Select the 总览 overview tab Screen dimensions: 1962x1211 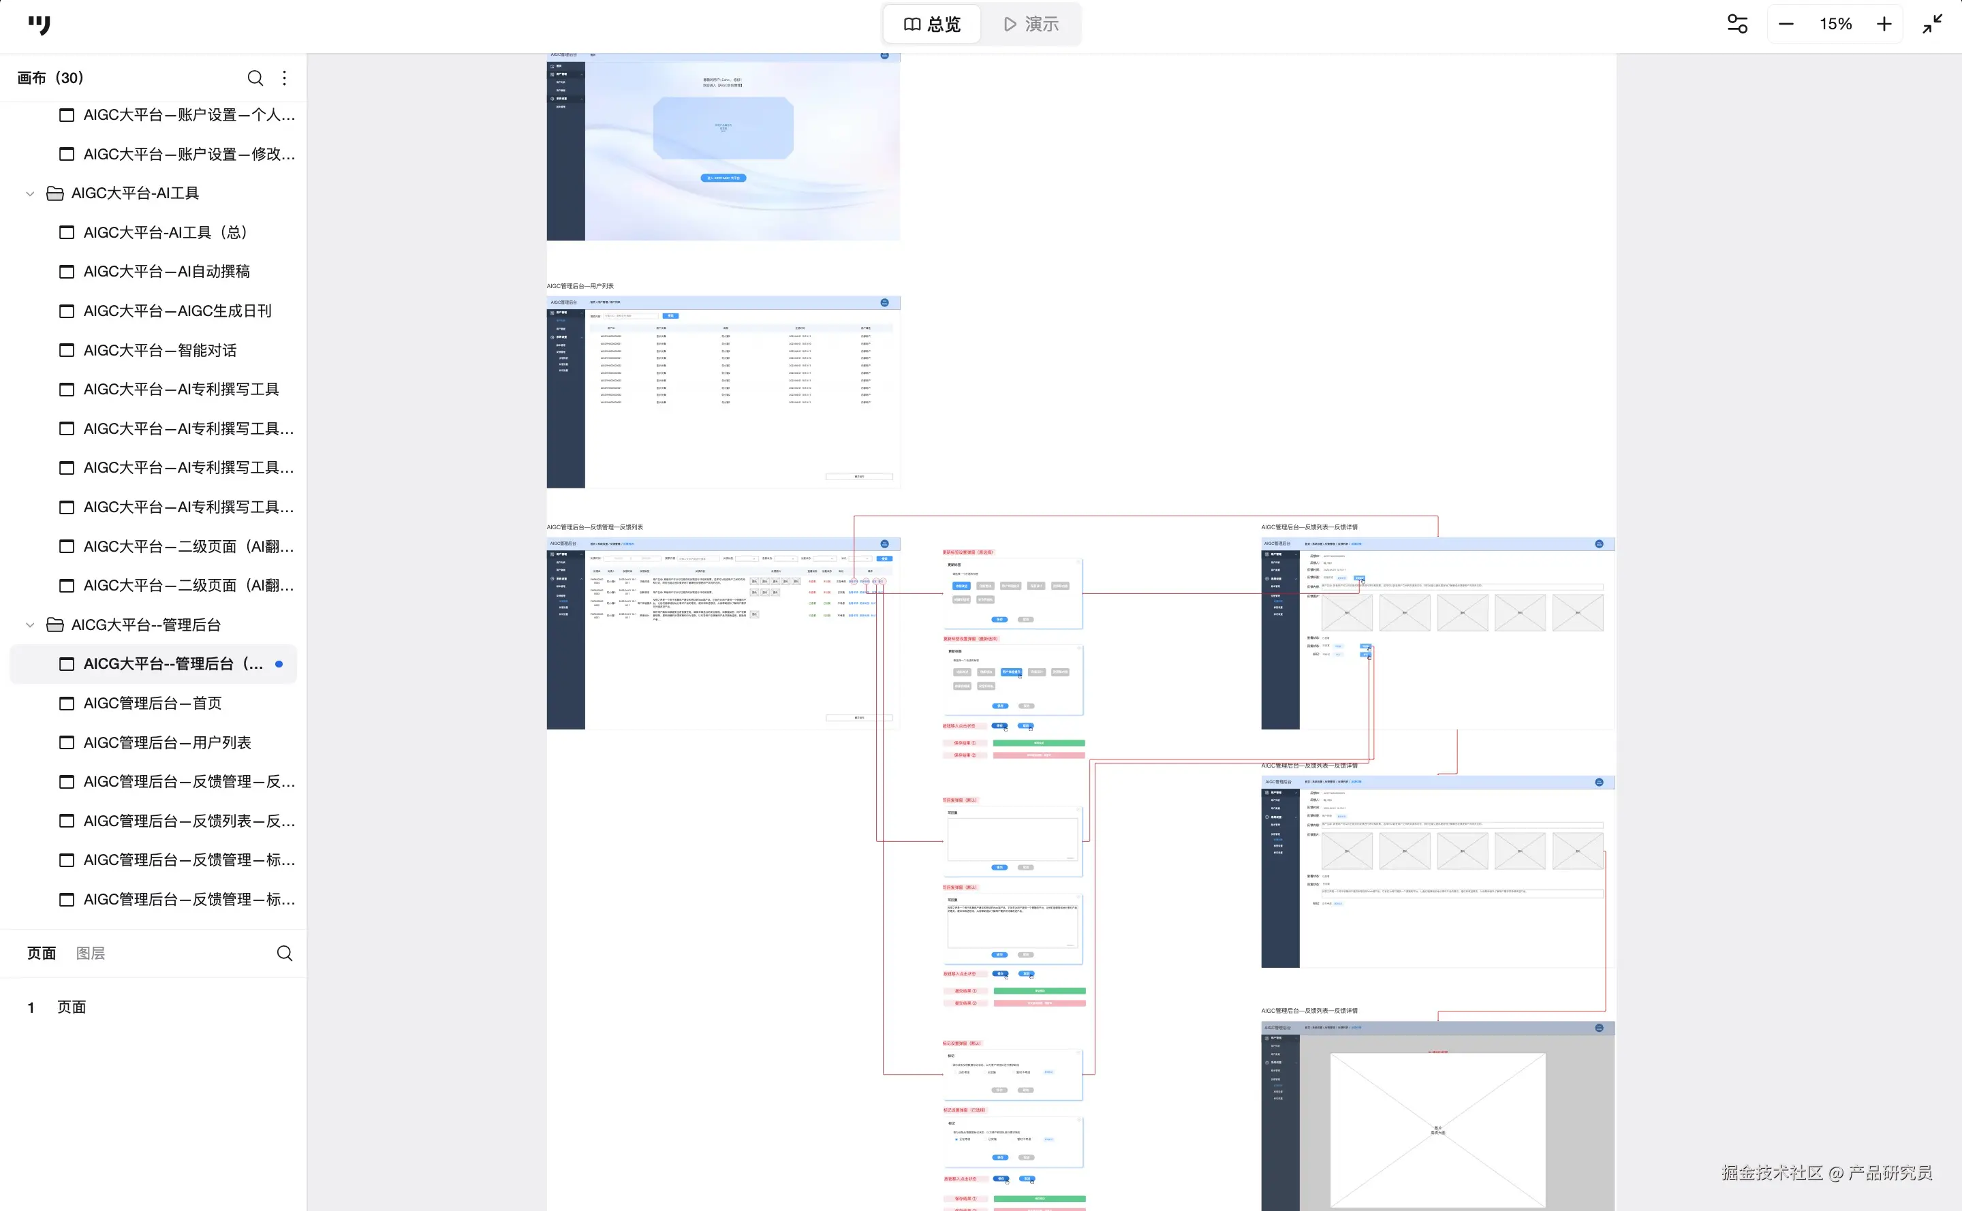pos(932,24)
